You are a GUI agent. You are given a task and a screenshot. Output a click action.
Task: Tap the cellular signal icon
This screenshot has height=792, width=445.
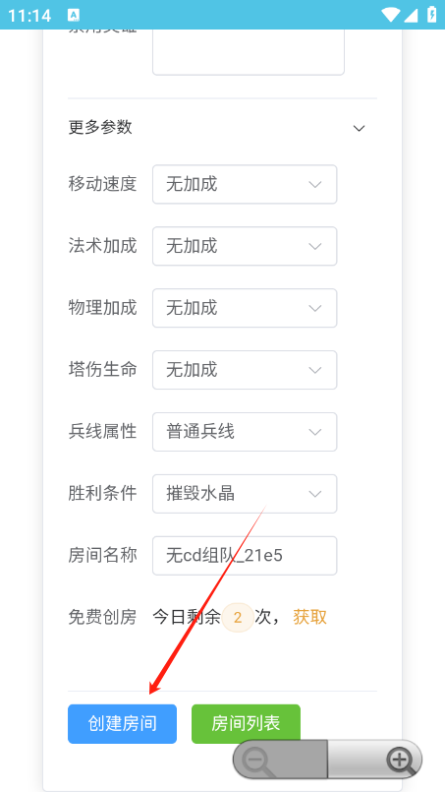[411, 15]
